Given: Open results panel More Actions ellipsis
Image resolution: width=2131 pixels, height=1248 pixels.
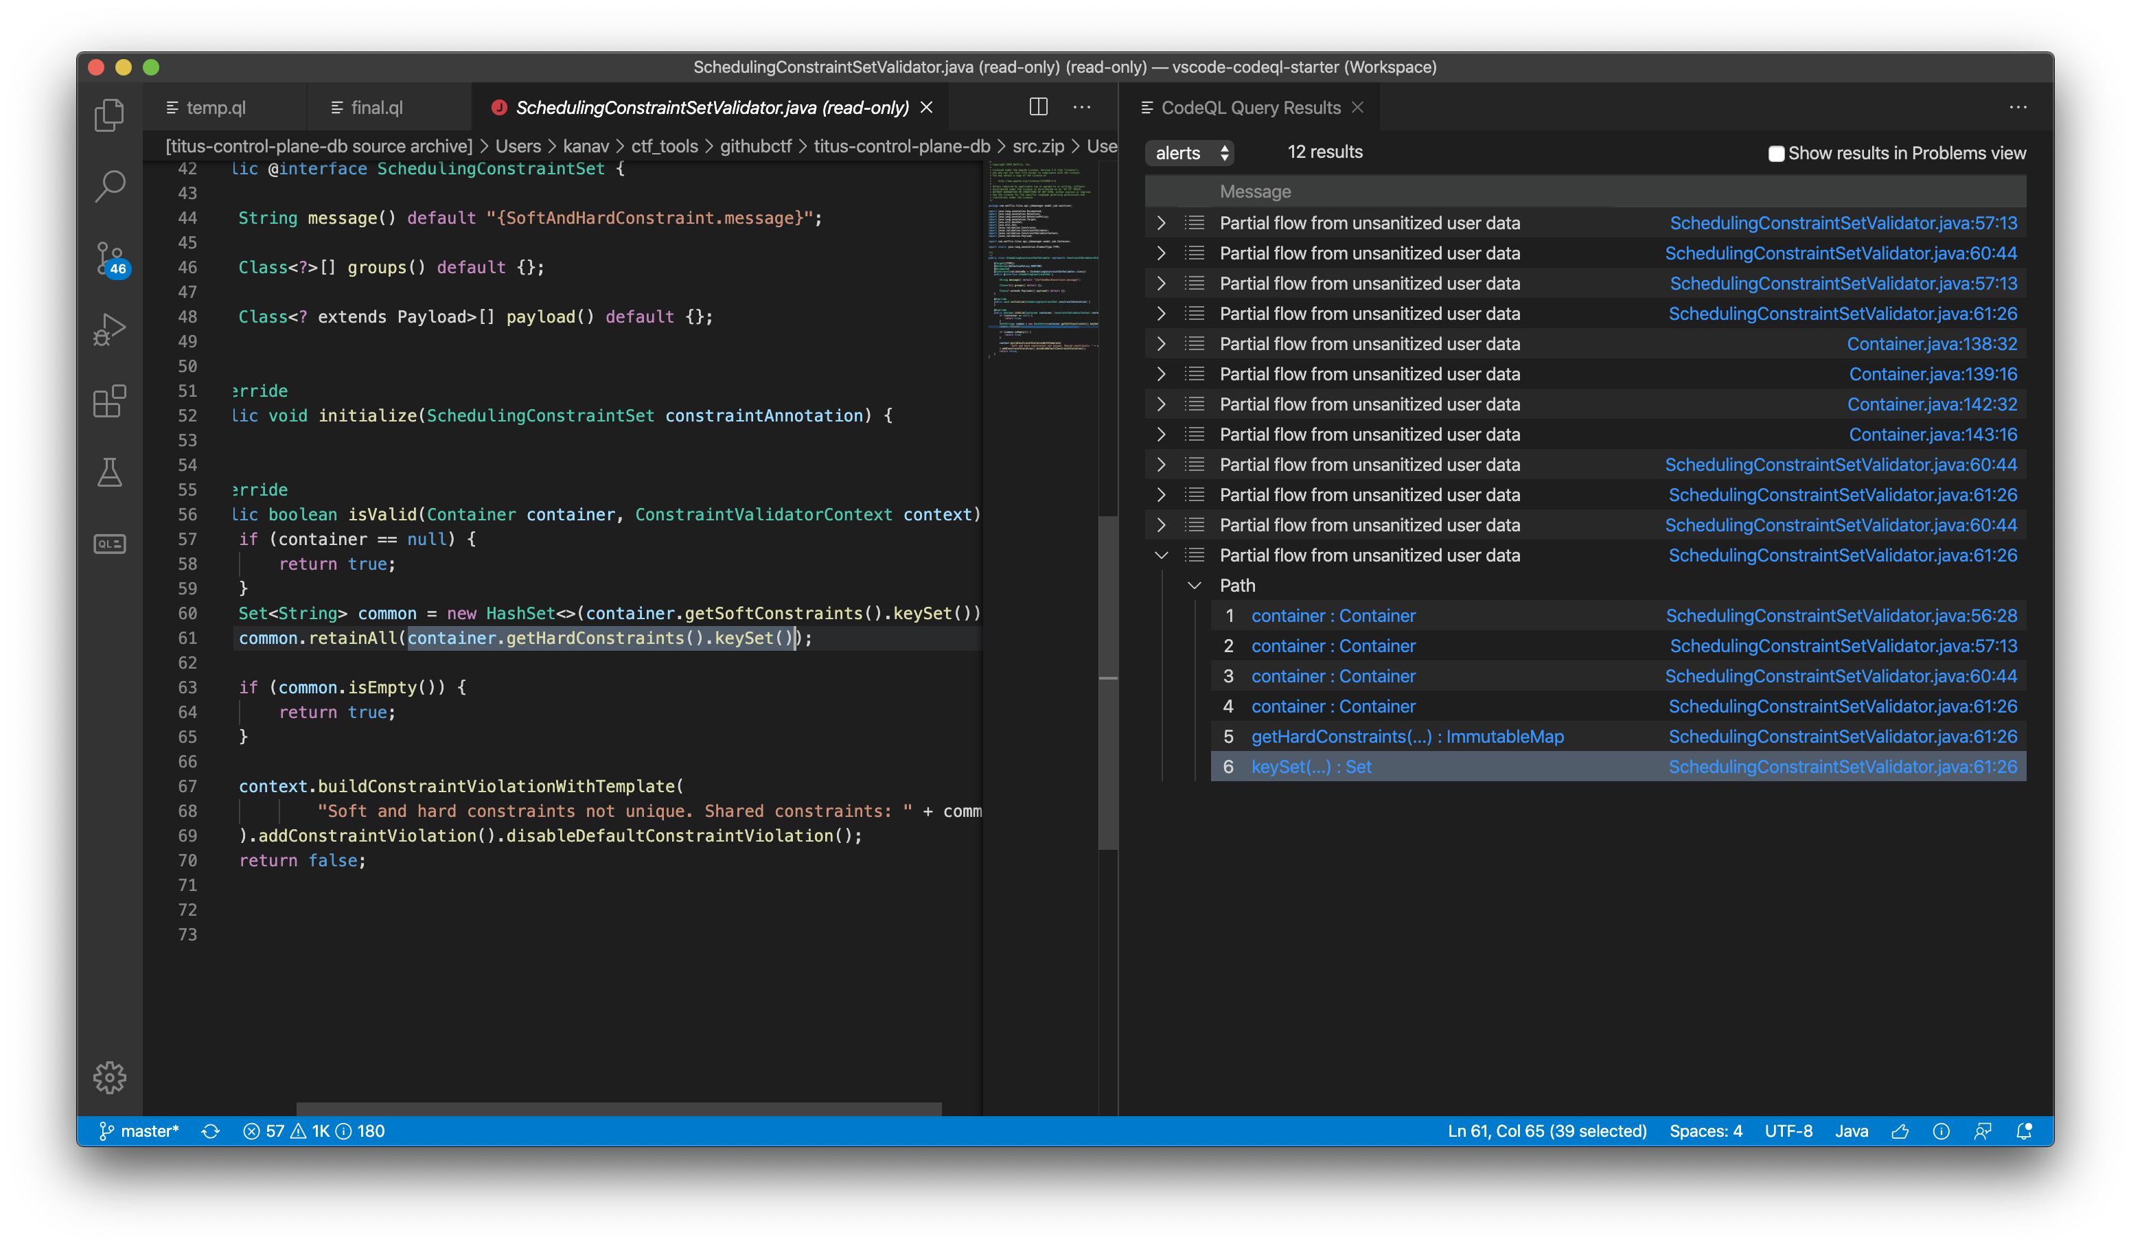Looking at the screenshot, I should tap(2018, 107).
